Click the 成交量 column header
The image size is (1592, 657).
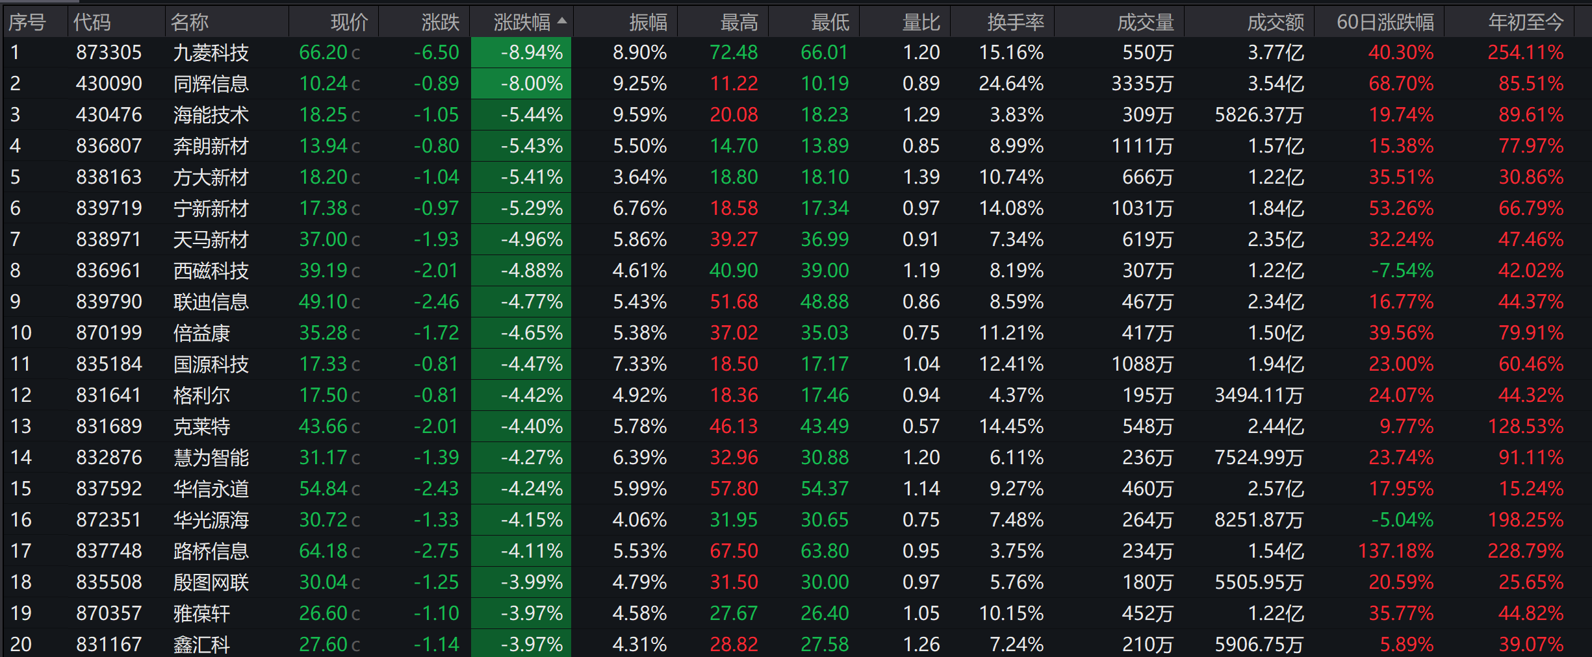[1146, 22]
